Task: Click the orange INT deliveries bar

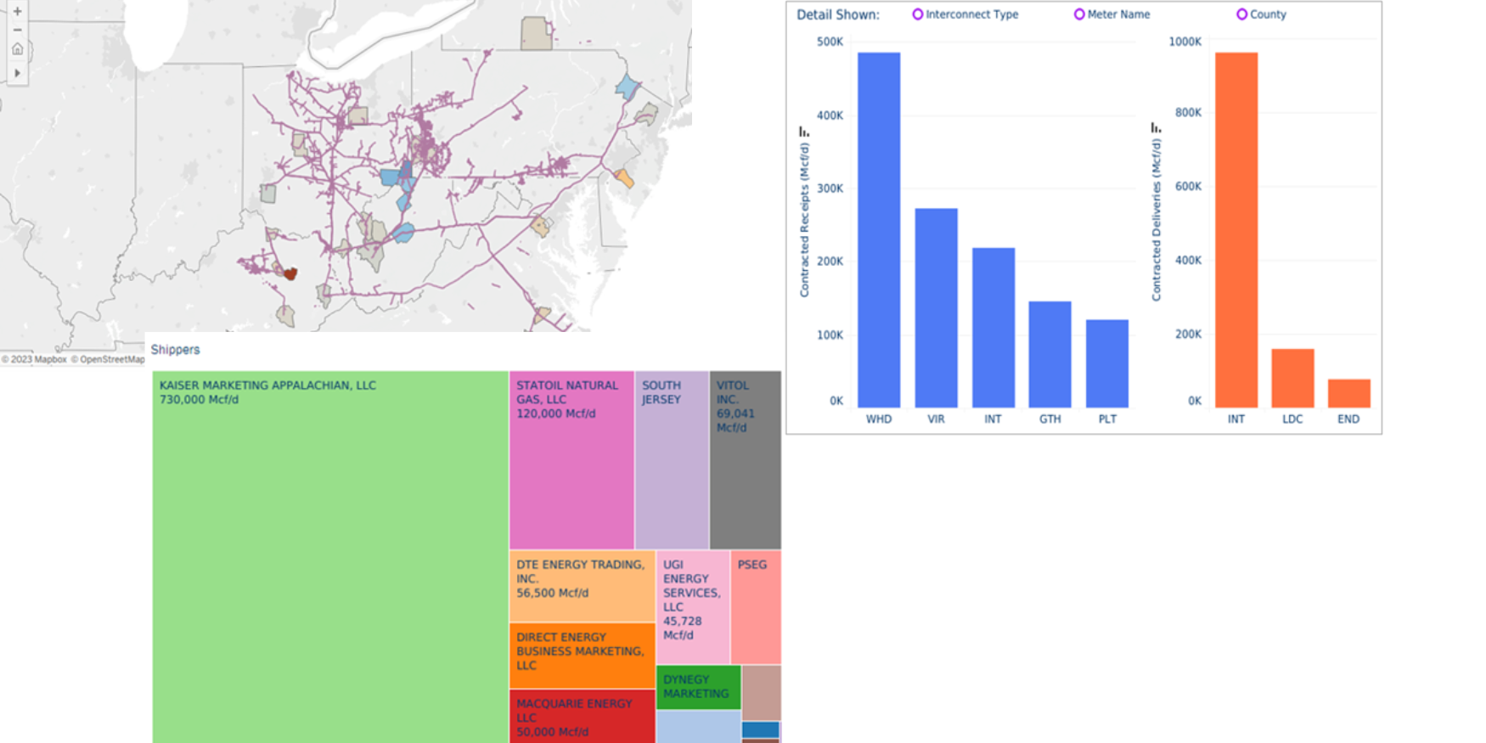Action: pos(1236,230)
